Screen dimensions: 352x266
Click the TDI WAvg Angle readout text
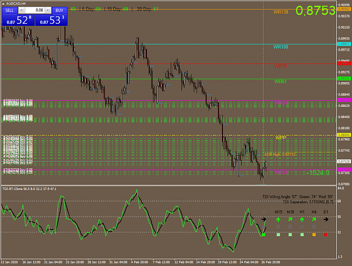pyautogui.click(x=298, y=197)
